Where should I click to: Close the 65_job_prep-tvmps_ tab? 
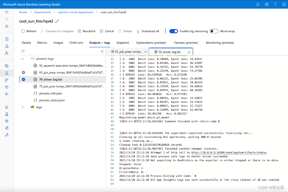[x=146, y=52]
